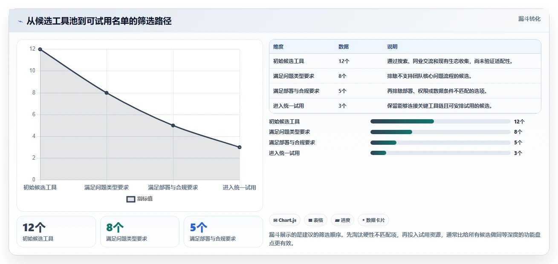Click x-axis label 初始候选工具

[40, 188]
